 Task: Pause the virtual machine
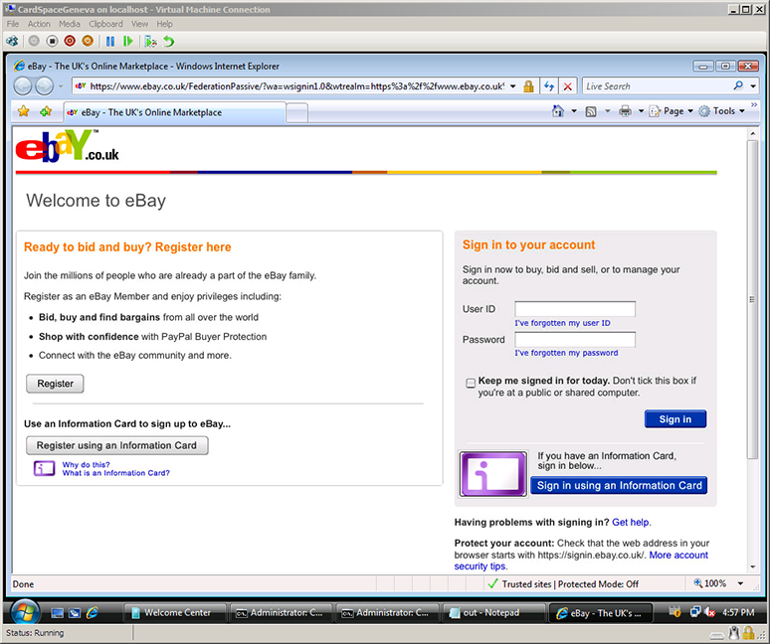coord(110,41)
